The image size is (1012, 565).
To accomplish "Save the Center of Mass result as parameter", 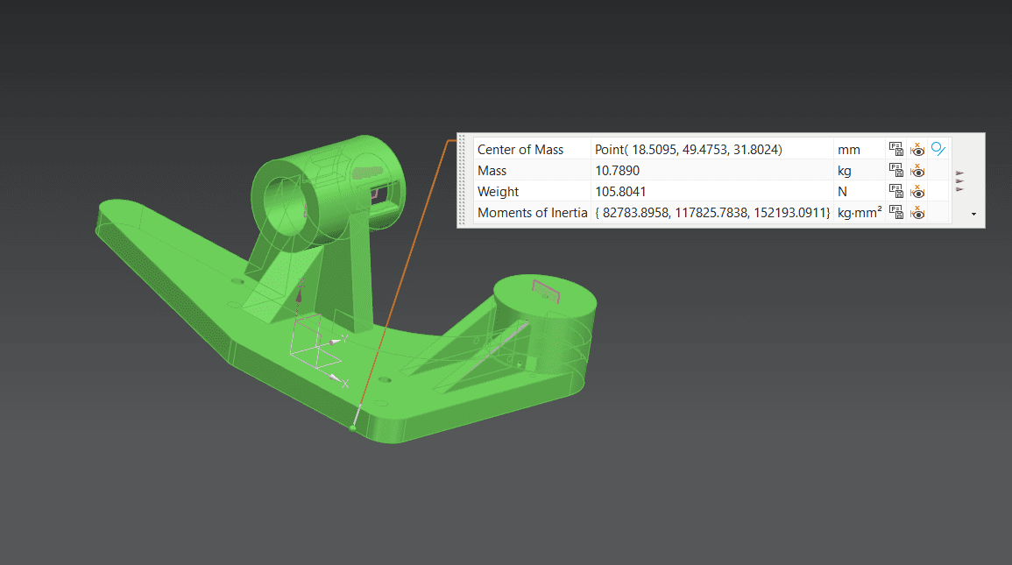I will coord(895,149).
